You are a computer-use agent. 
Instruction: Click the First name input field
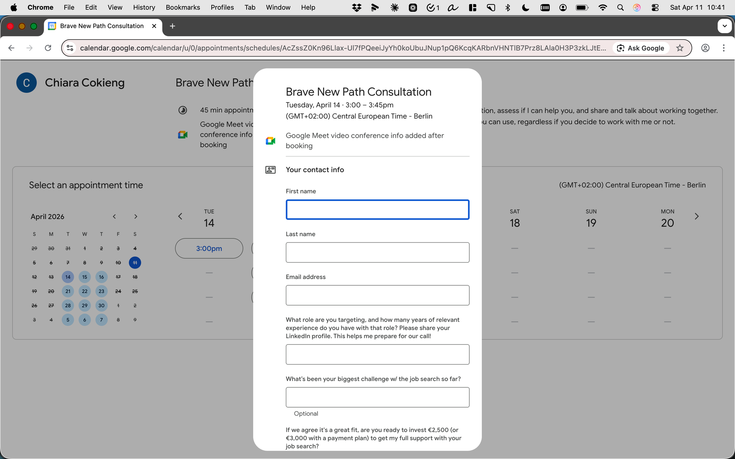[x=377, y=210]
